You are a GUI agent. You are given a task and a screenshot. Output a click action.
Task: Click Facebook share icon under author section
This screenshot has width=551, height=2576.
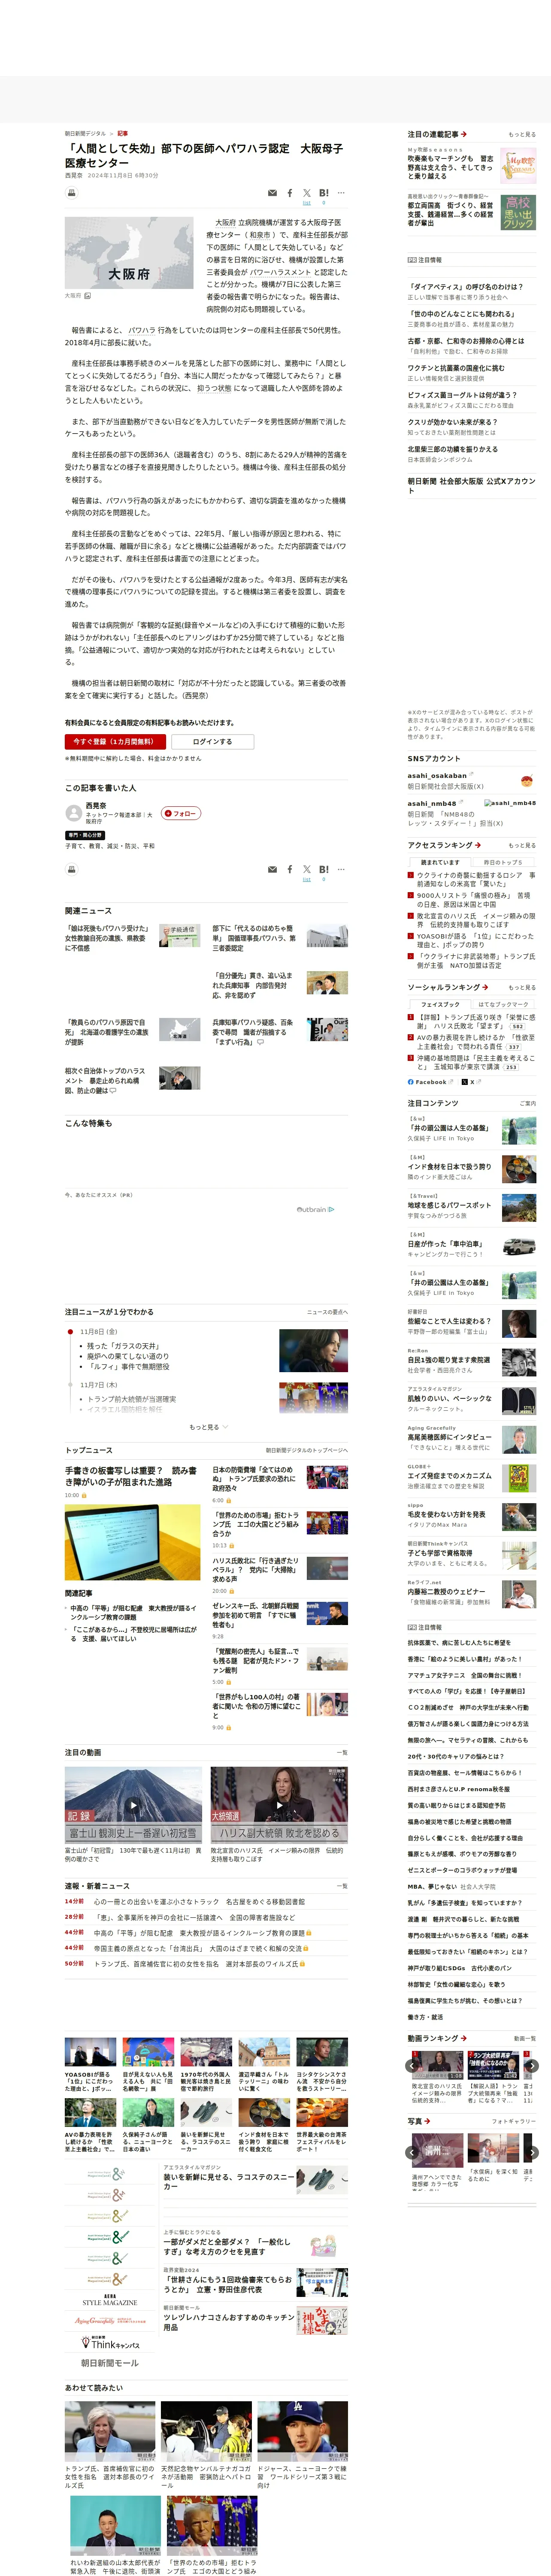pos(290,869)
